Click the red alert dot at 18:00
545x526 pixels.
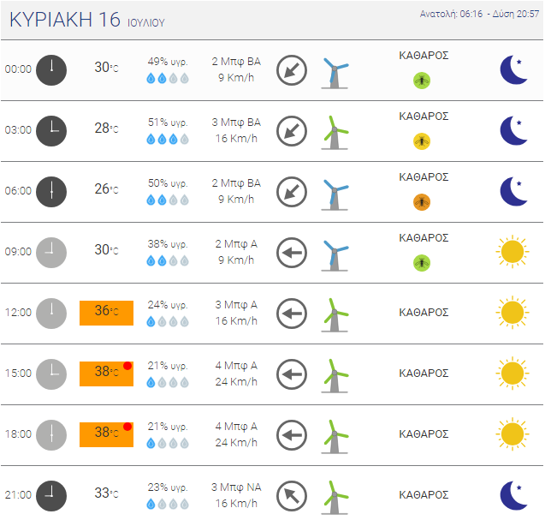127,427
